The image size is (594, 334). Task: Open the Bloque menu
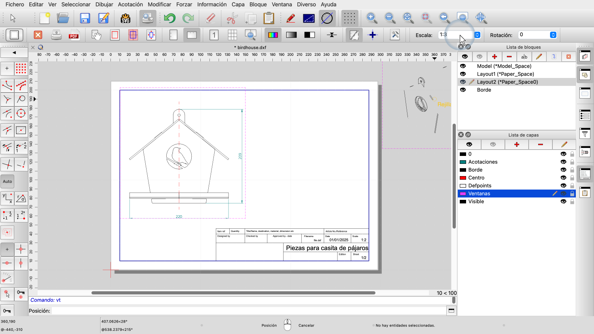pyautogui.click(x=258, y=4)
